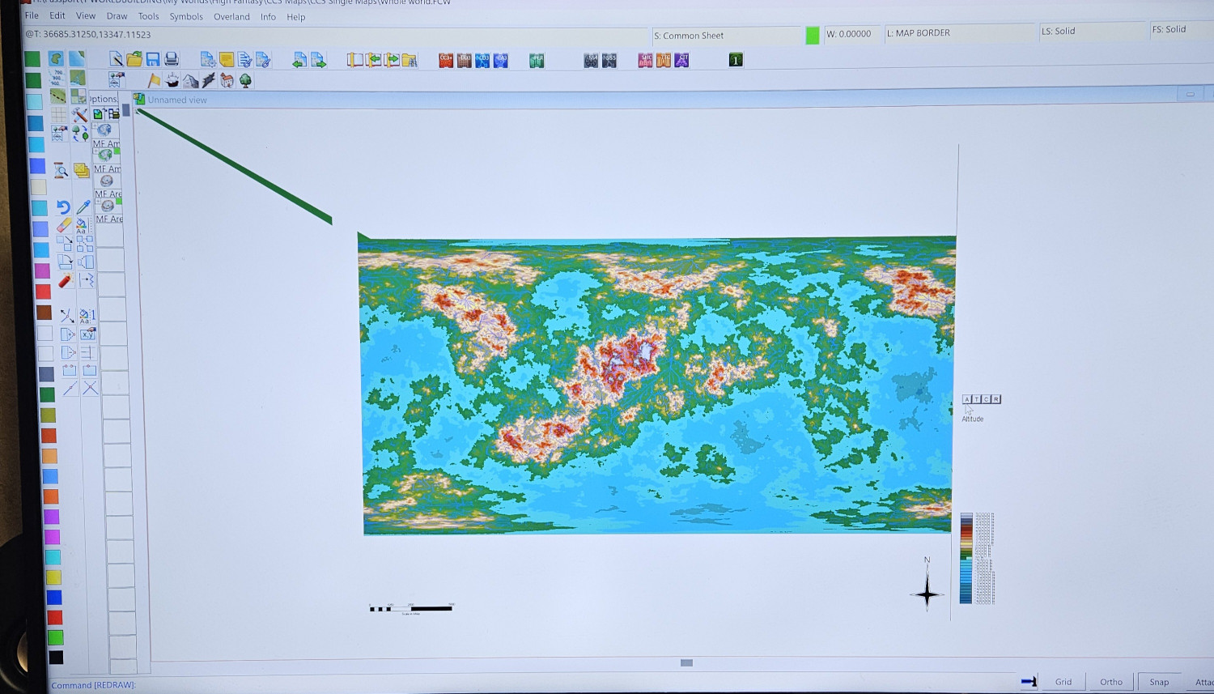Click the red CC3+ add-on icon
This screenshot has height=694, width=1214.
click(445, 60)
